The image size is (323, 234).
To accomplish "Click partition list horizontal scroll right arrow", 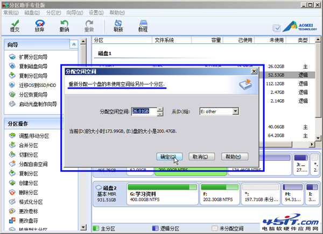I will point(312,144).
